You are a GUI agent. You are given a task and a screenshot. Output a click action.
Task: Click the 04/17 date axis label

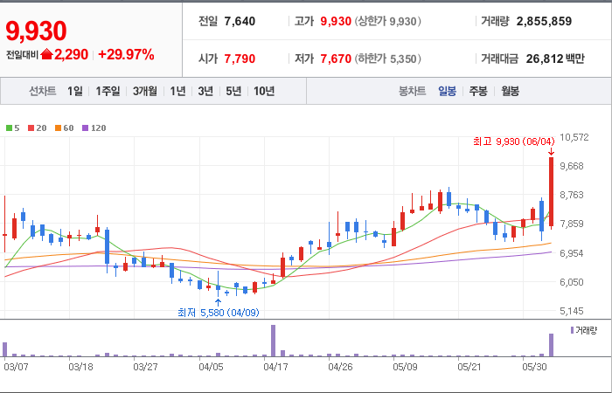pos(275,367)
